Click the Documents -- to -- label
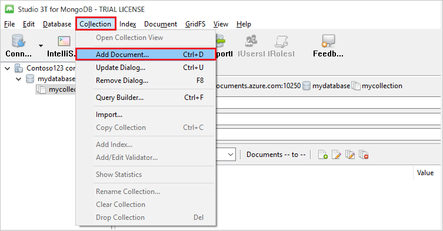Screen dimensions: 443x231 [x=276, y=155]
